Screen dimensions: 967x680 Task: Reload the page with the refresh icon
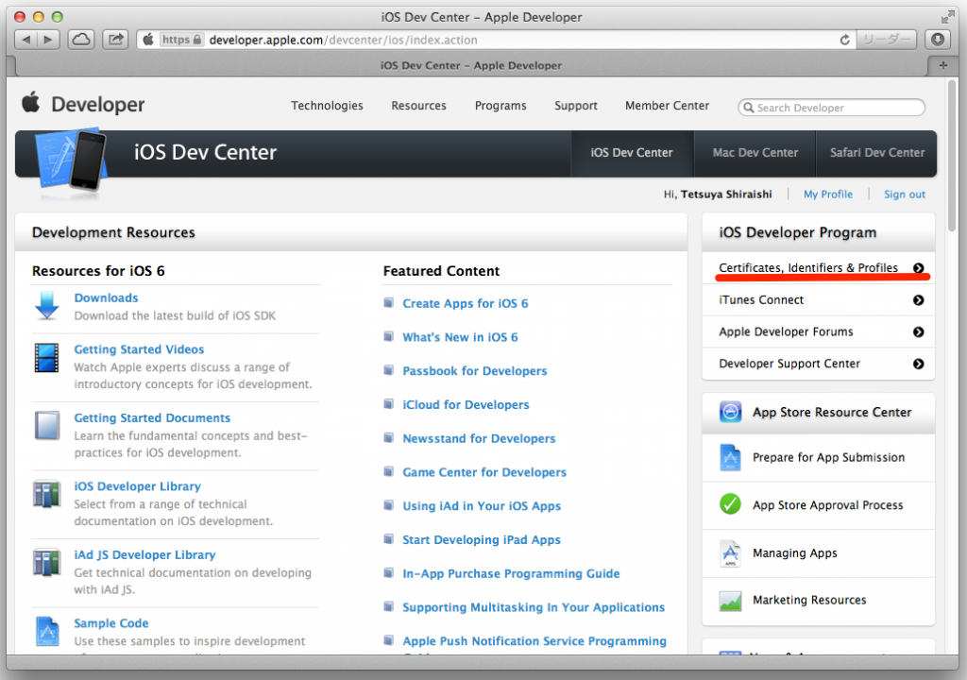coord(844,40)
